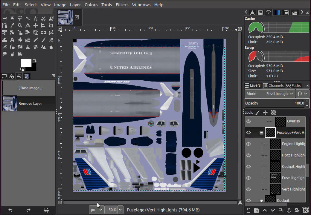
Task: Collapse the Fuselage+Vert Highlights layer group
Action: coord(261,133)
